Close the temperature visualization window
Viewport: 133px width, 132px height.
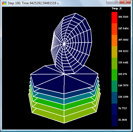pyautogui.click(x=125, y=2)
